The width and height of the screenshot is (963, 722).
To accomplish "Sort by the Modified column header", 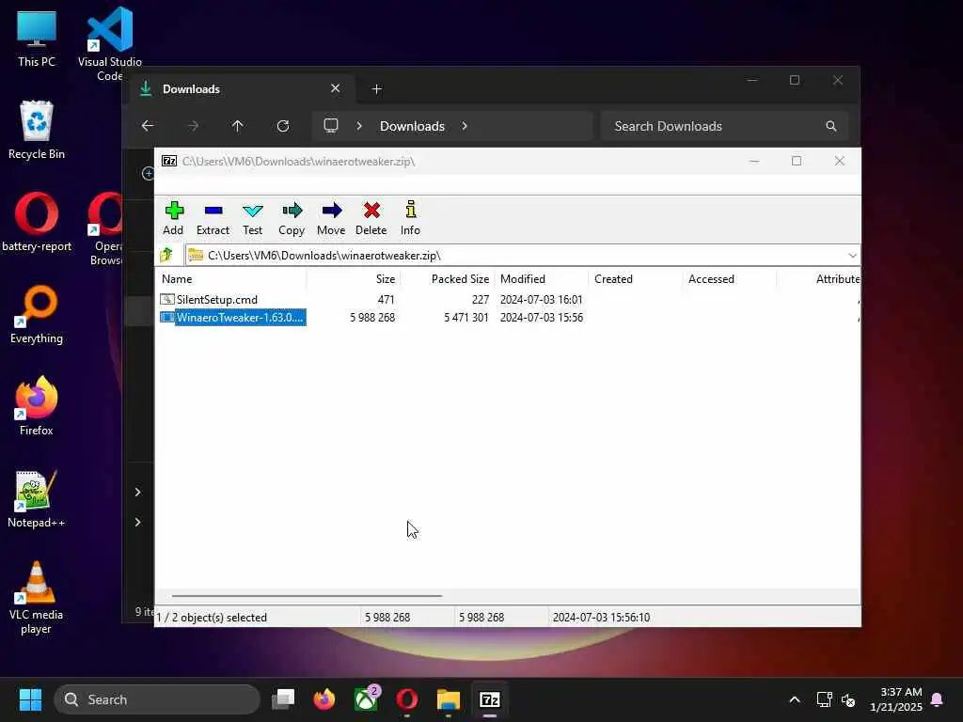I will (x=541, y=278).
